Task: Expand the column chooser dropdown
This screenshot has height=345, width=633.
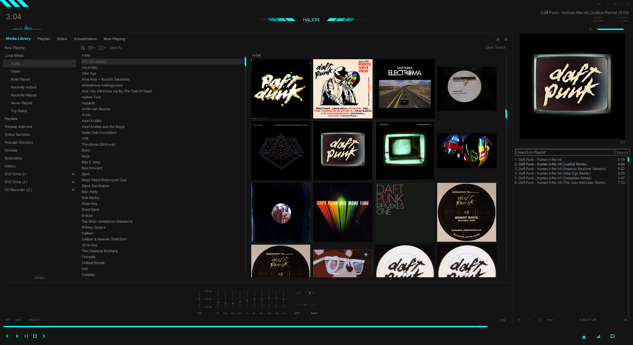Action: click(x=105, y=48)
